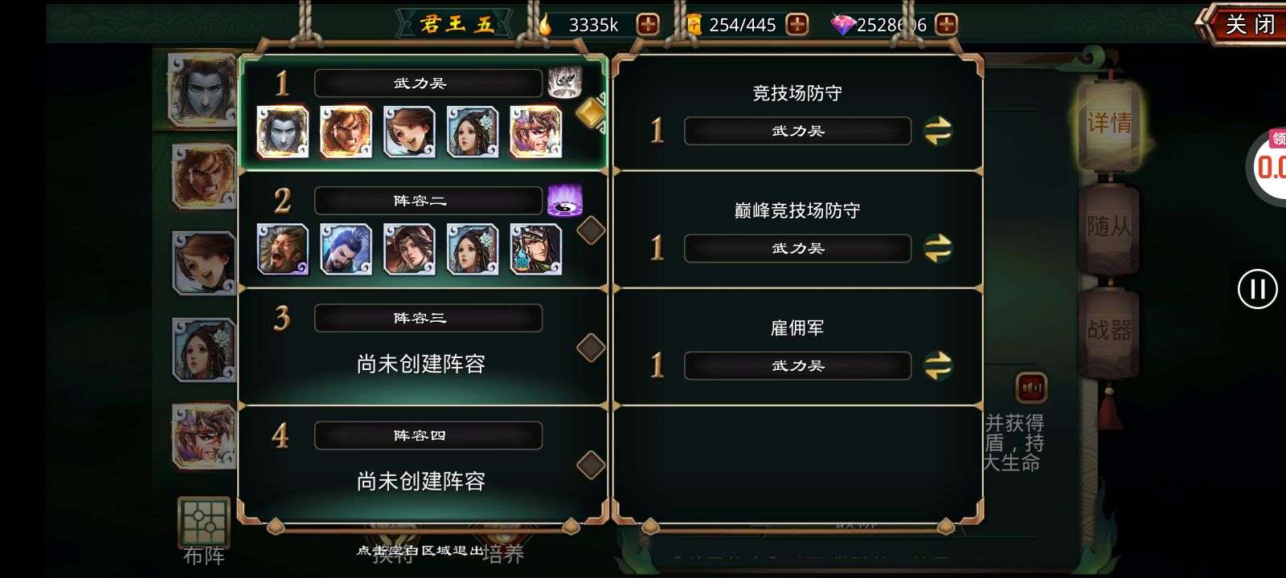Select lineup 4 using its diamond marker

coord(591,465)
